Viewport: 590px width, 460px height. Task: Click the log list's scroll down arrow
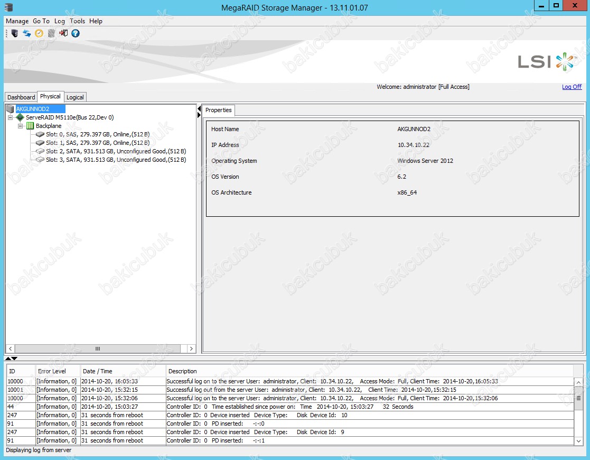(579, 441)
